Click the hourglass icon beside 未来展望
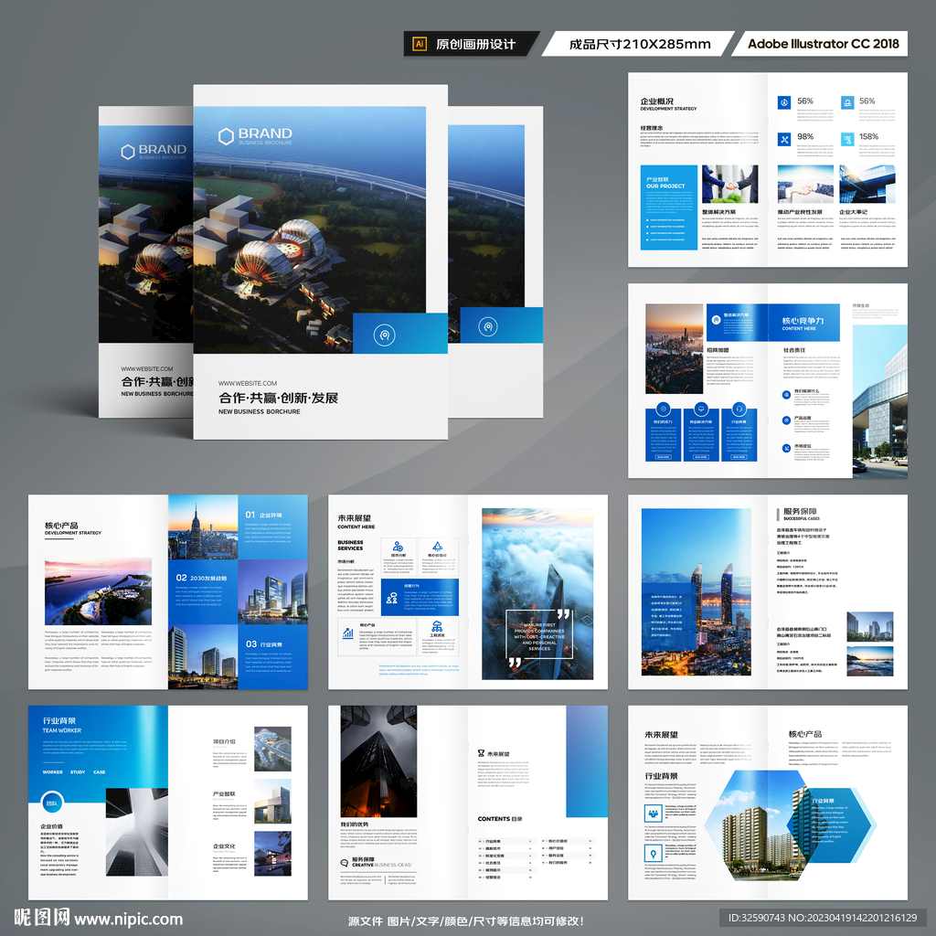 pyautogui.click(x=481, y=753)
